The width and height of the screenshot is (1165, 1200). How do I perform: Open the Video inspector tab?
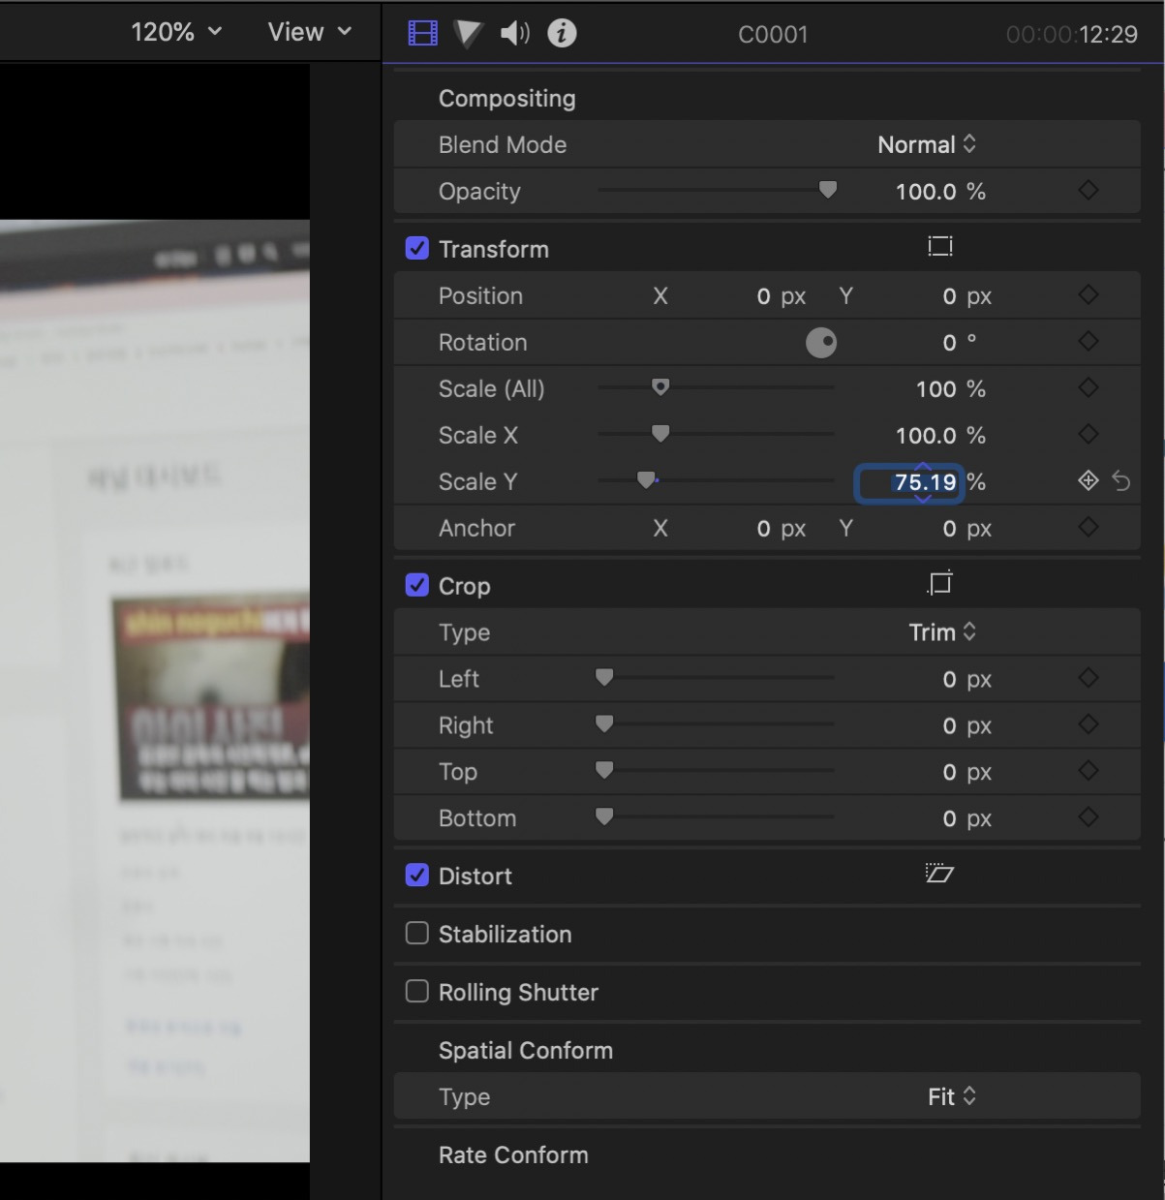[423, 34]
